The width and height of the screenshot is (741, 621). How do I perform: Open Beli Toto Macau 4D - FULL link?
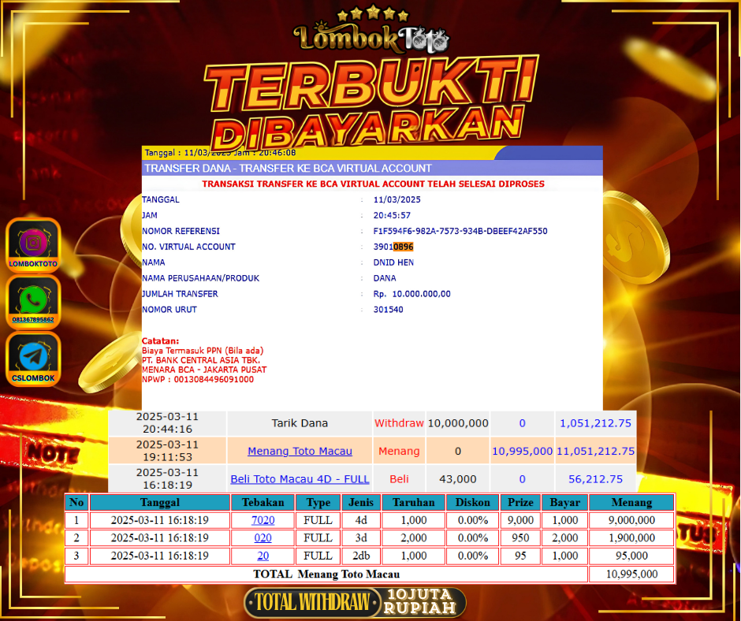click(300, 479)
